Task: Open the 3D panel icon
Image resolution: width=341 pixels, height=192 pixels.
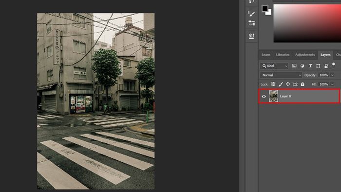Action: click(x=251, y=36)
